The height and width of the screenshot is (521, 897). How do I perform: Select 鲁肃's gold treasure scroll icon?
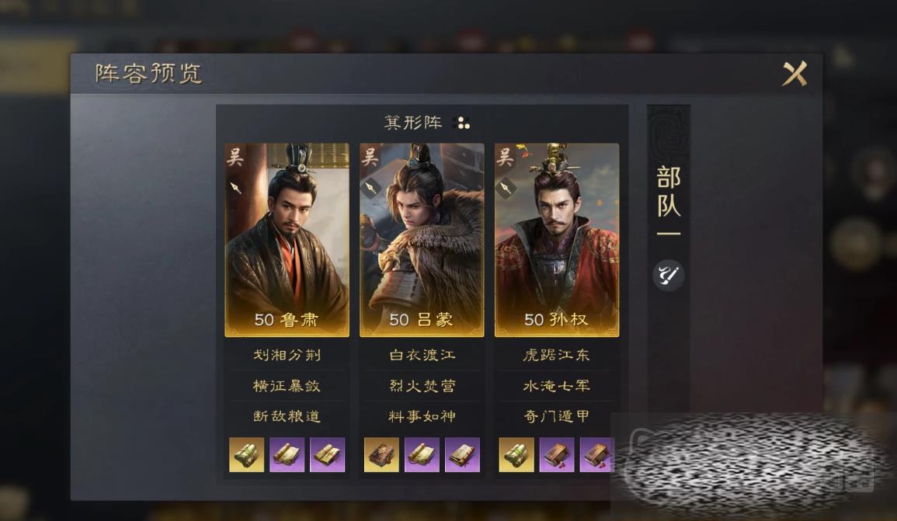click(246, 455)
